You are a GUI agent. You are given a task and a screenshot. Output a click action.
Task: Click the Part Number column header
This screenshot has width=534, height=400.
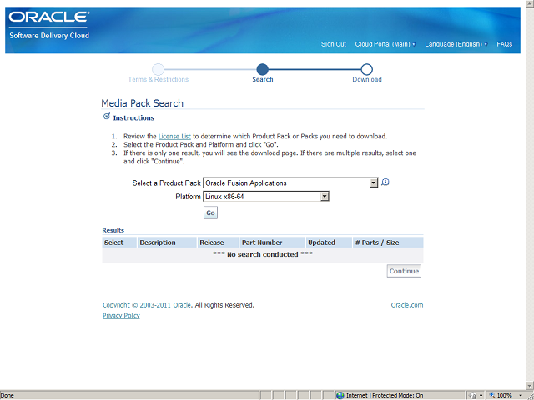tap(272, 242)
